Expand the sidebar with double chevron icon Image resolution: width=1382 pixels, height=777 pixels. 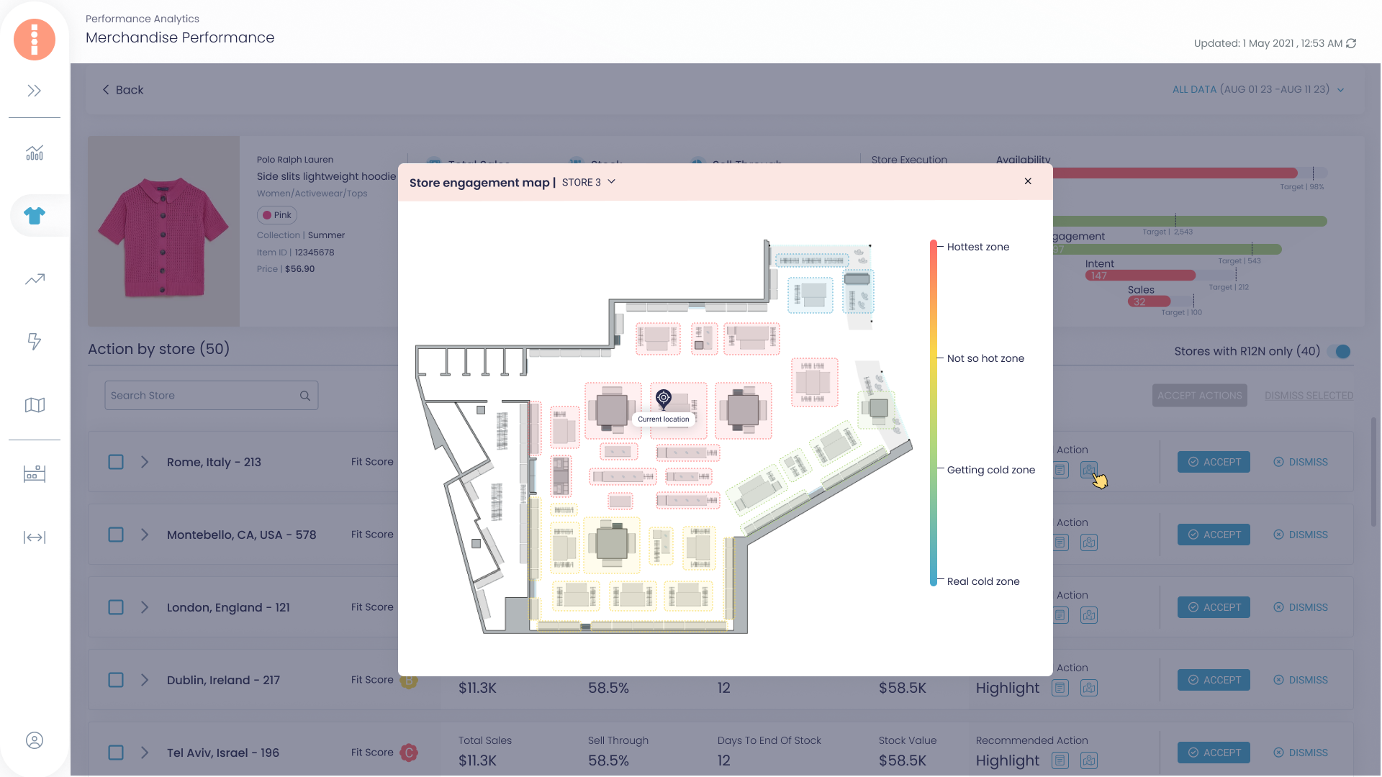[34, 91]
